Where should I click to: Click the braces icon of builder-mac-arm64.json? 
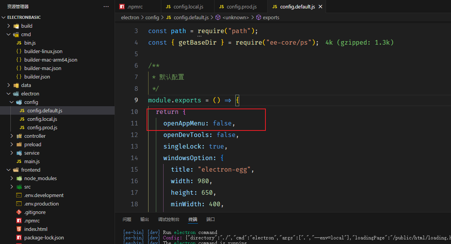[19, 60]
